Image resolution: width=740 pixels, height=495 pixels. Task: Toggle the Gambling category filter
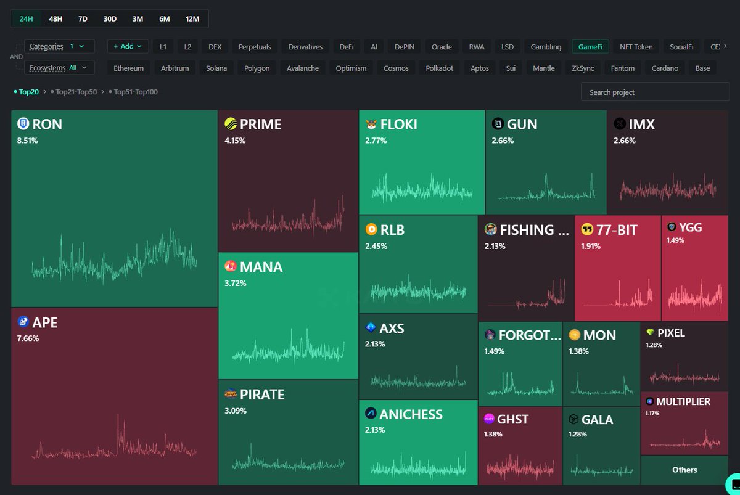point(546,47)
